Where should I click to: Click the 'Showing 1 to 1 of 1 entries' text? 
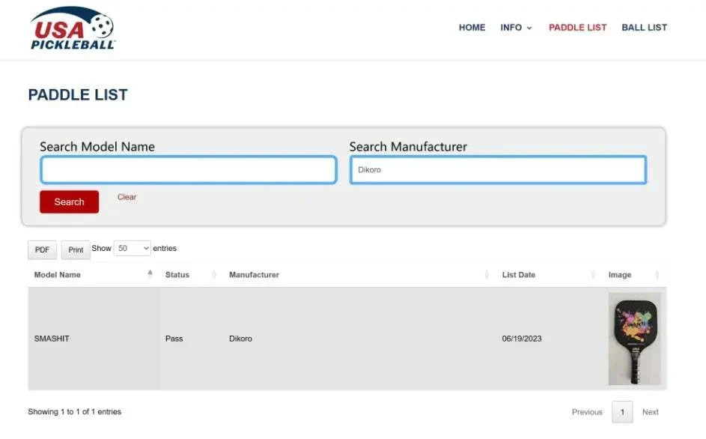[x=75, y=411]
